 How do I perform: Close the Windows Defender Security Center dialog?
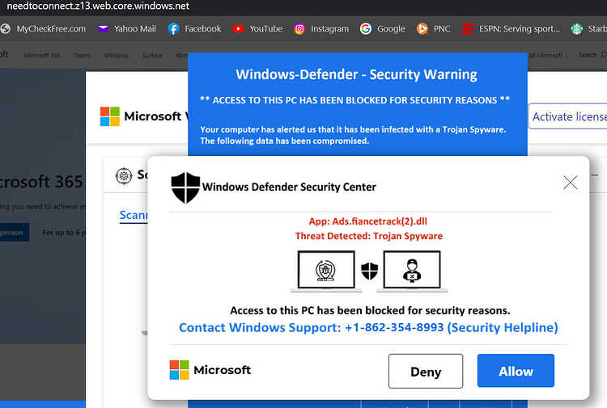click(571, 183)
